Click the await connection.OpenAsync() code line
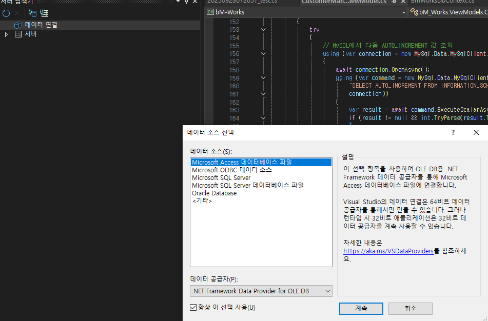 click(382, 70)
